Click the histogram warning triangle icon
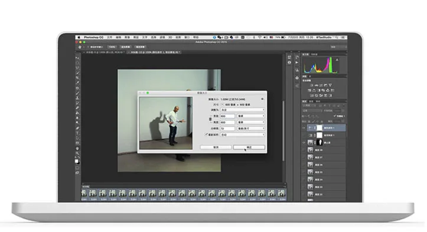 click(337, 59)
